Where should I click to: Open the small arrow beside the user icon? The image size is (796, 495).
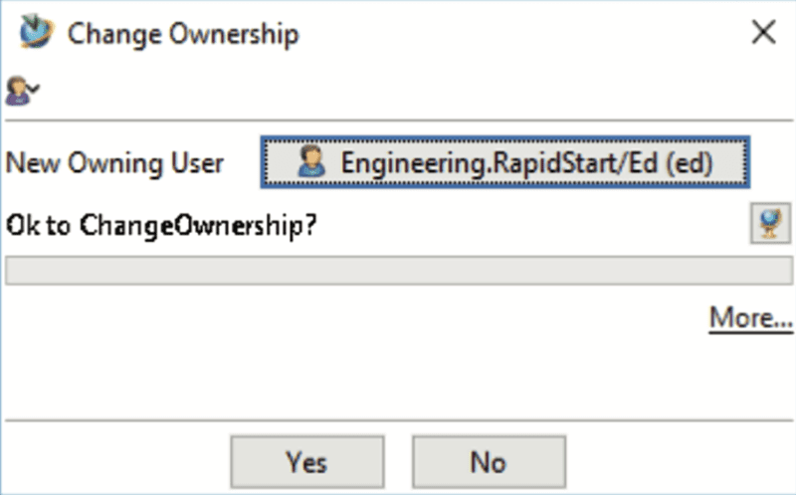34,89
